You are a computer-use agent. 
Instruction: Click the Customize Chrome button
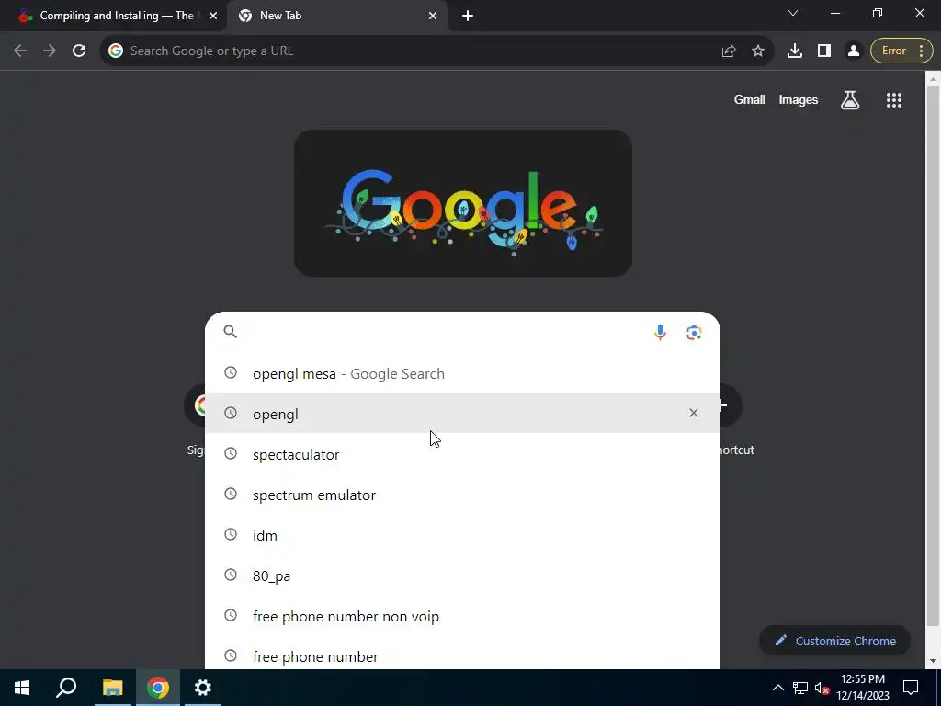tap(834, 641)
